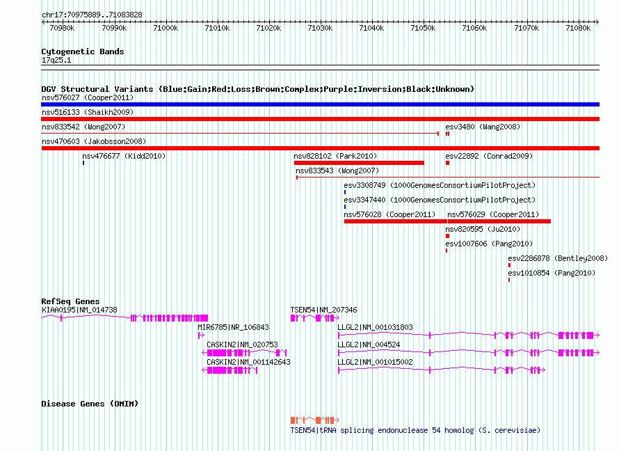Click the small blue nsv476677 marker
Image resolution: width=619 pixels, height=451 pixels.
83,163
